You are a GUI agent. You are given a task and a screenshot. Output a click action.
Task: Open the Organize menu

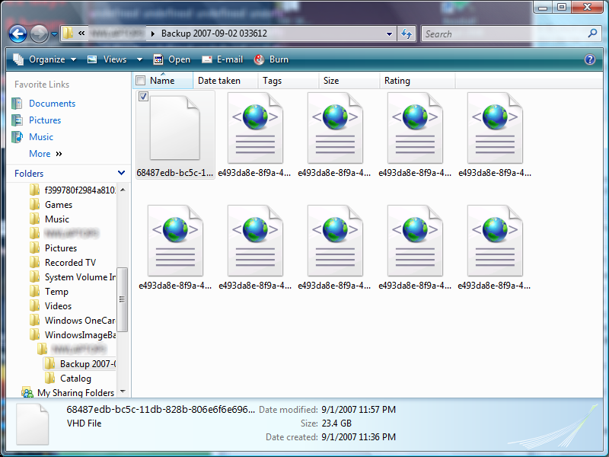(46, 59)
